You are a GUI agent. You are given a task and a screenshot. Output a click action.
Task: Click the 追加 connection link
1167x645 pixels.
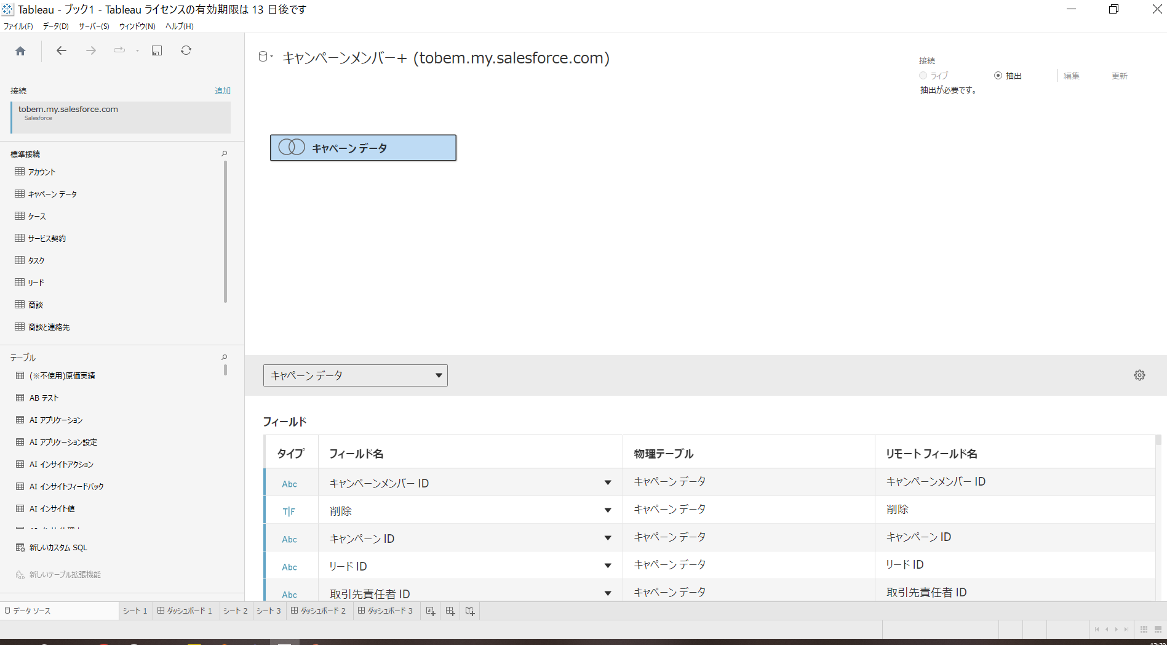tap(222, 90)
